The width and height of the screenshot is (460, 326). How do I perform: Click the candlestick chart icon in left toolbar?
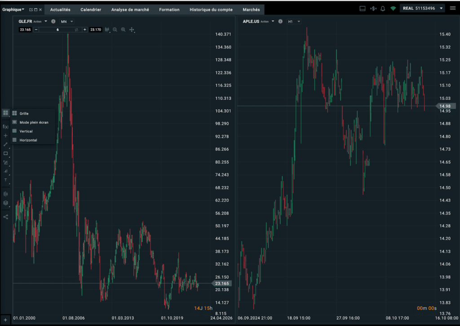(5, 194)
